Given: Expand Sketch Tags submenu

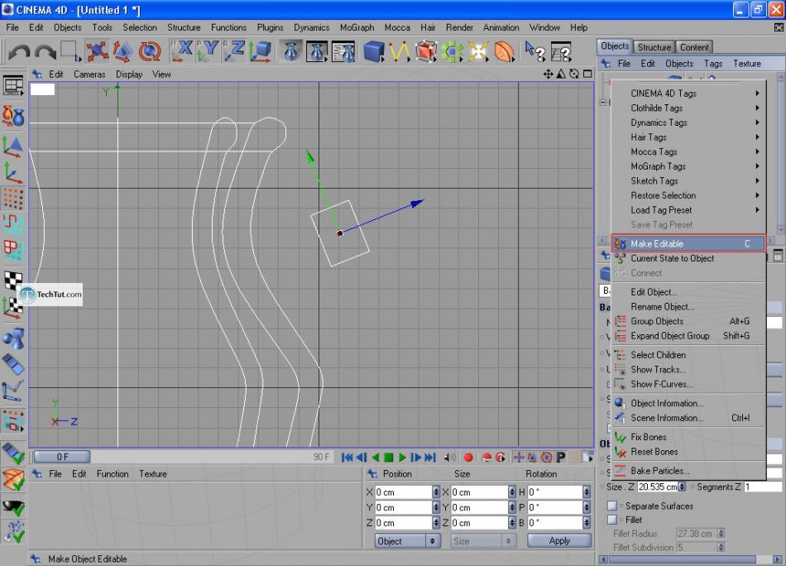Looking at the screenshot, I should point(688,180).
